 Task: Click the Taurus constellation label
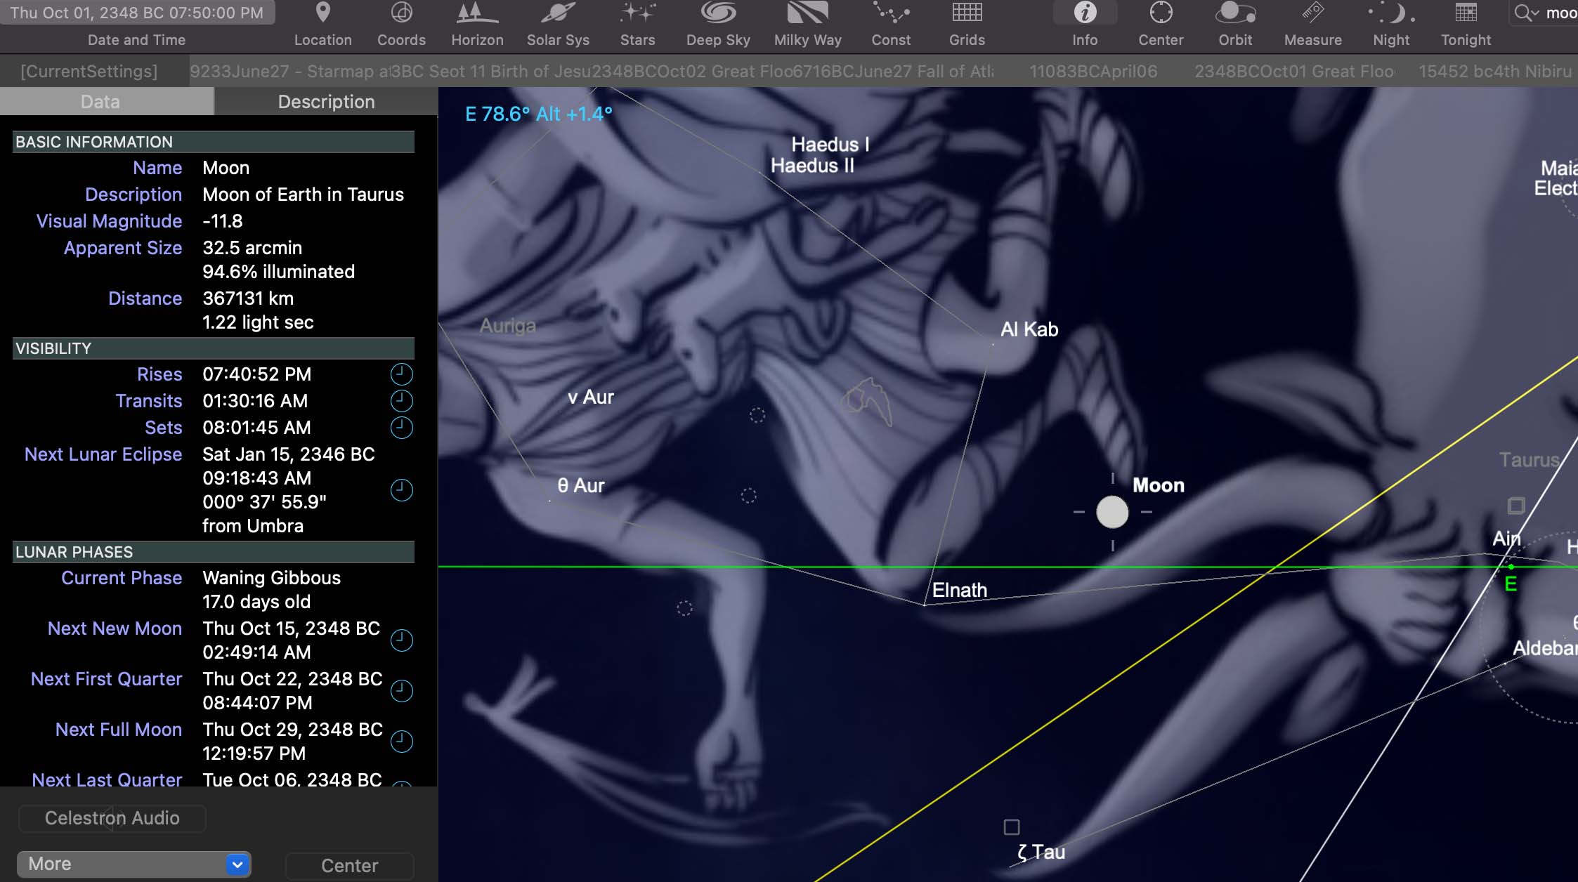point(1529,460)
